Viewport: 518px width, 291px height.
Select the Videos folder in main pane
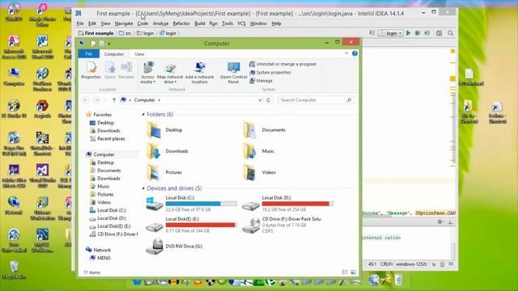pyautogui.click(x=259, y=172)
